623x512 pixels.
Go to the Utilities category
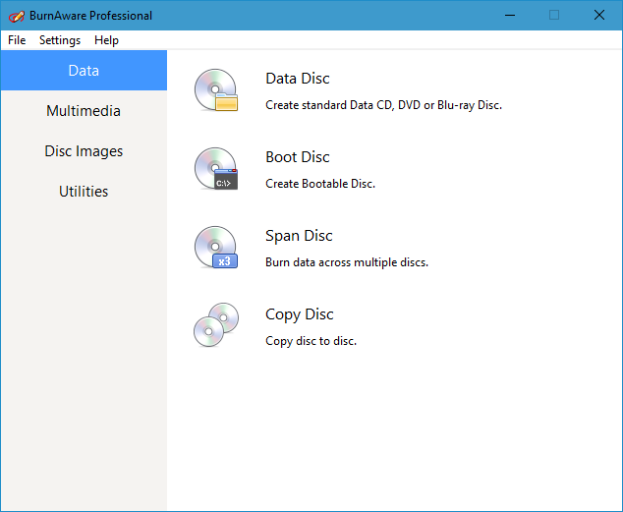84,191
